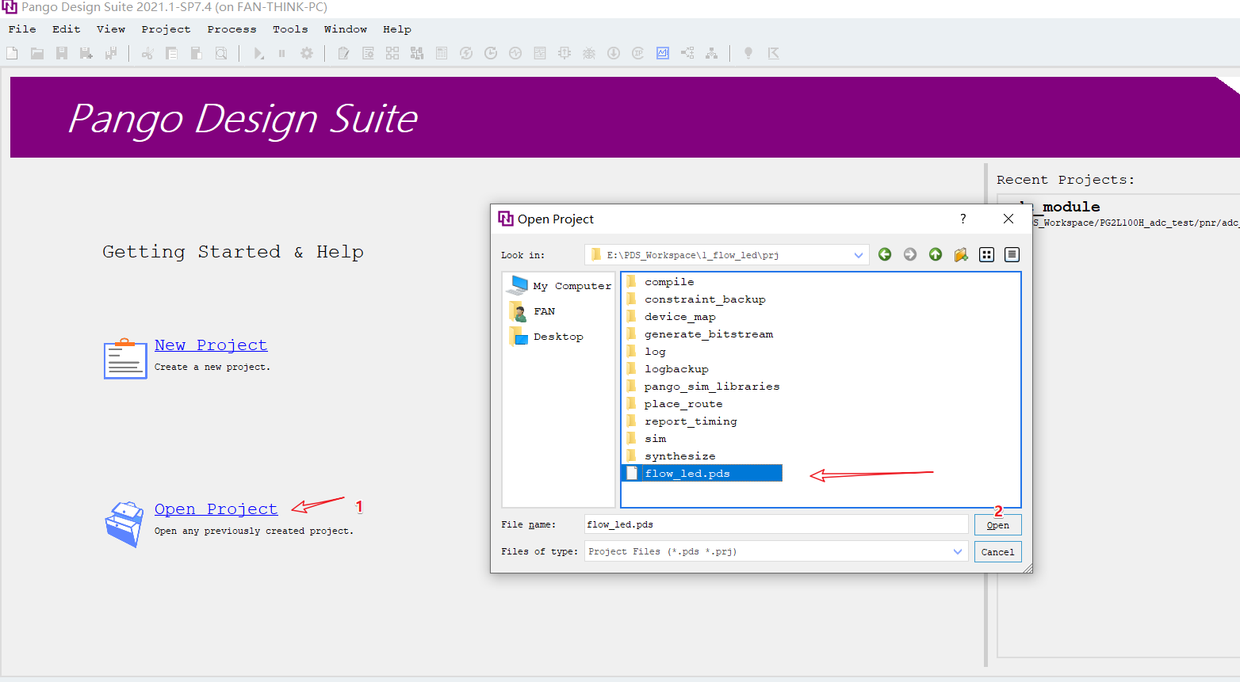Click the Open button in the dialog

click(x=998, y=525)
